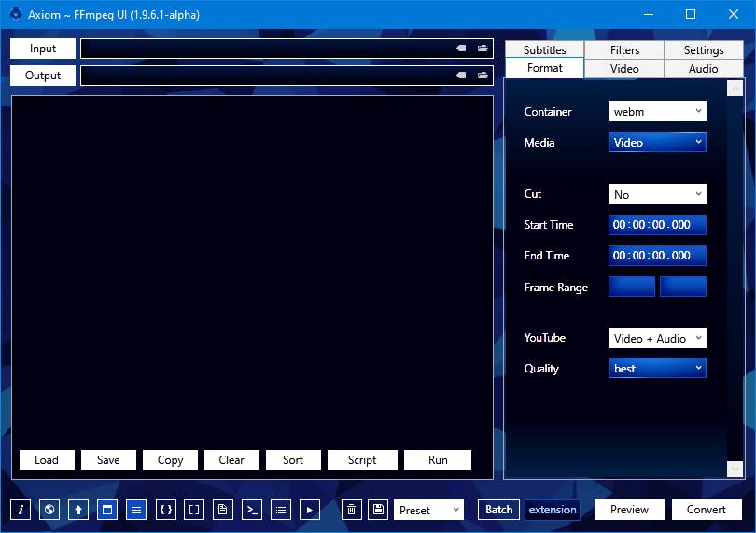This screenshot has width=756, height=533.
Task: Toggle the Batch mode button
Action: (x=498, y=510)
